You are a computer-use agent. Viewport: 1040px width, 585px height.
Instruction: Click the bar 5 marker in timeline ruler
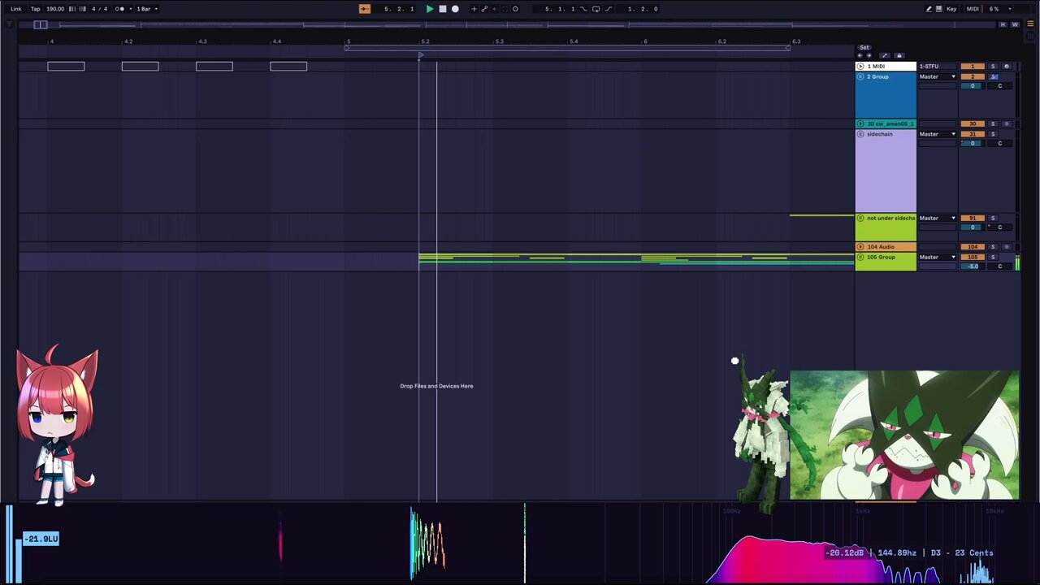tap(349, 41)
